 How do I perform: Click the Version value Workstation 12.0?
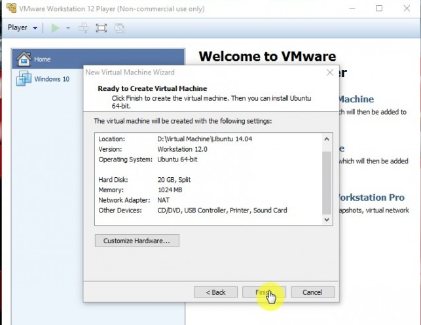pyautogui.click(x=182, y=149)
